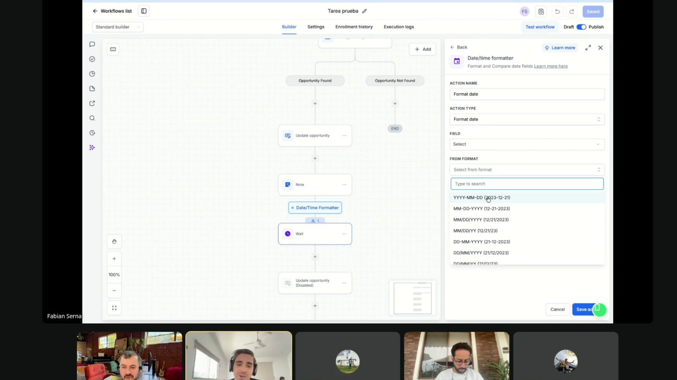677x380 pixels.
Task: Select the hand pan tool on canvas
Action: (x=114, y=242)
